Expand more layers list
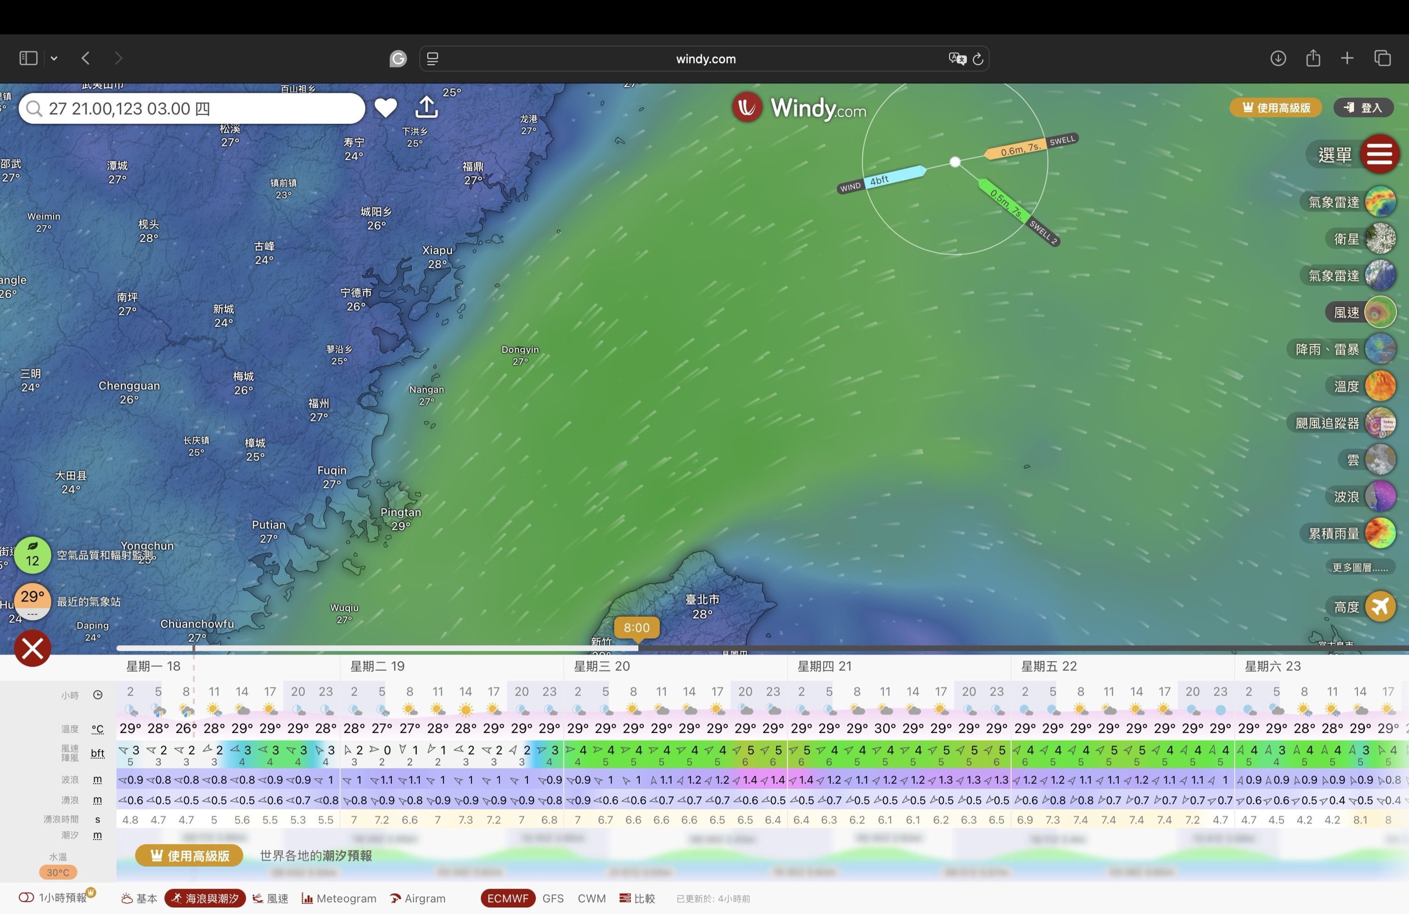1409x914 pixels. (1359, 567)
